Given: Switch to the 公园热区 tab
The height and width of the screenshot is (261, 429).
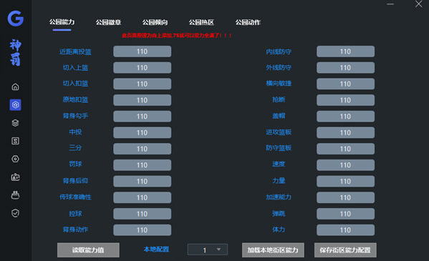Looking at the screenshot, I should pyautogui.click(x=201, y=22).
